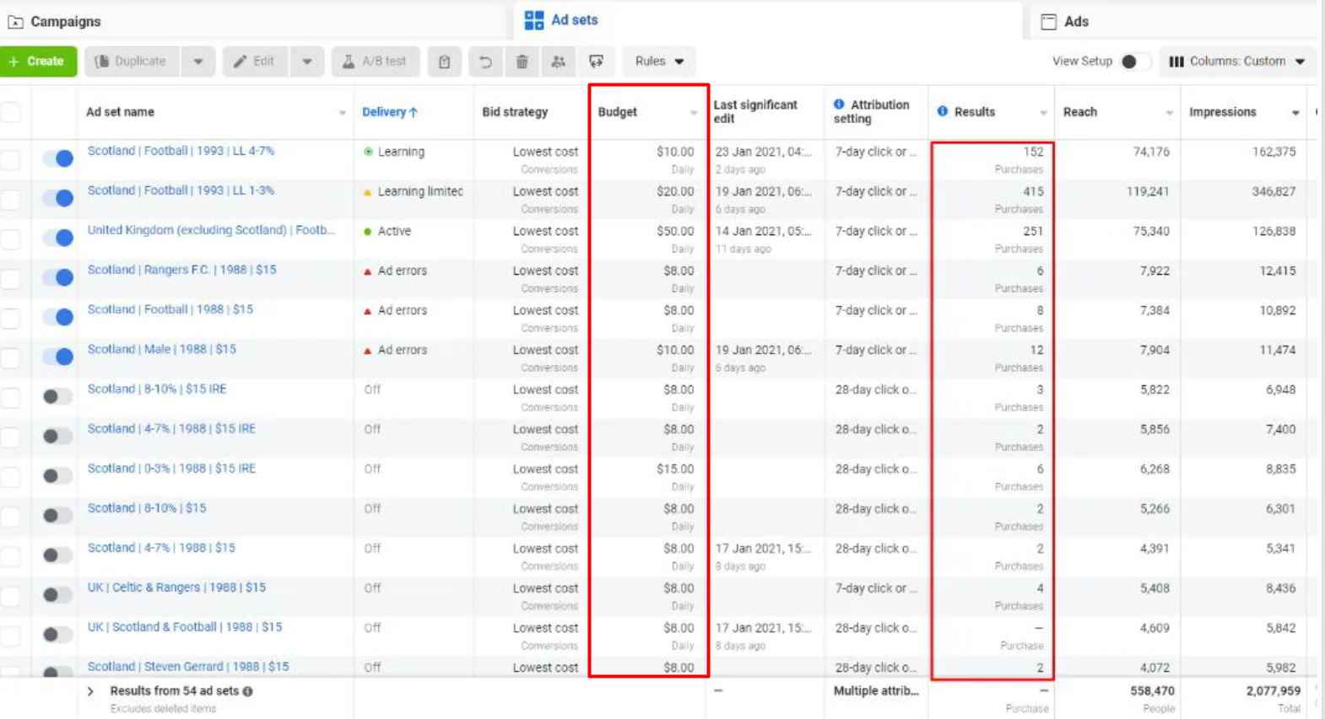Open the Rules dropdown
Viewport: 1325px width, 719px height.
click(x=659, y=62)
